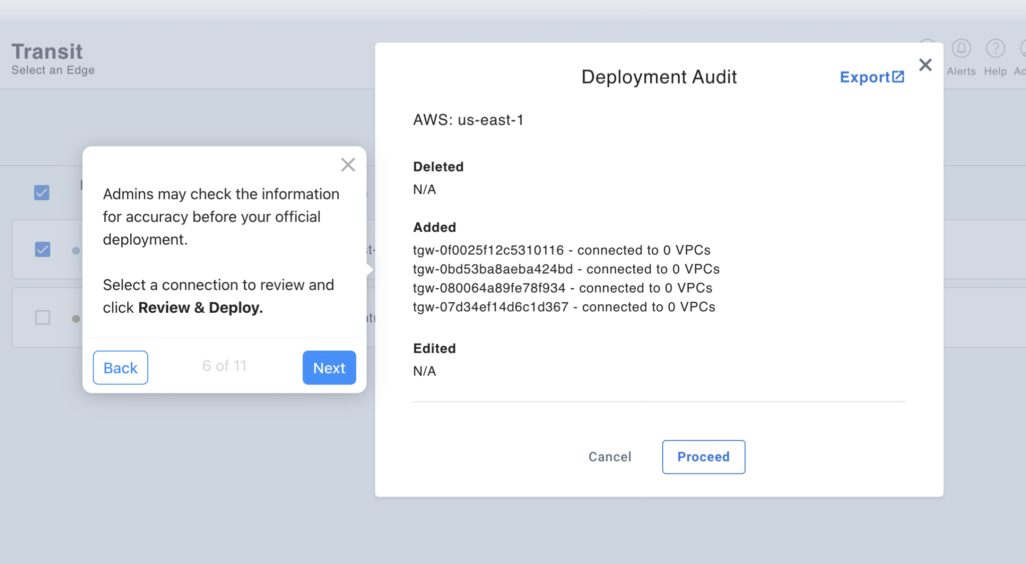
Task: Click the status dot beside the second checkbox
Action: (x=76, y=250)
